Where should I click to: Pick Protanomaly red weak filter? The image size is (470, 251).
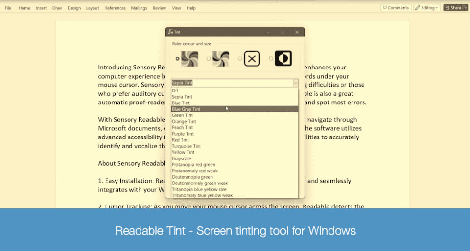tap(235, 171)
